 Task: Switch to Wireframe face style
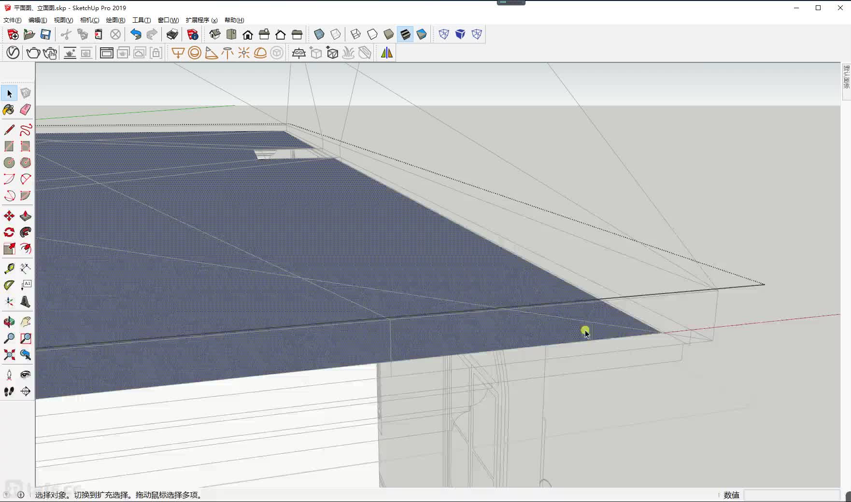tap(356, 34)
